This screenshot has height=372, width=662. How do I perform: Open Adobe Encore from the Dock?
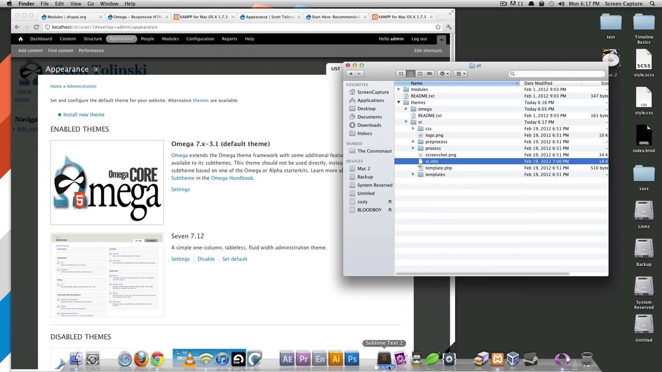[320, 359]
